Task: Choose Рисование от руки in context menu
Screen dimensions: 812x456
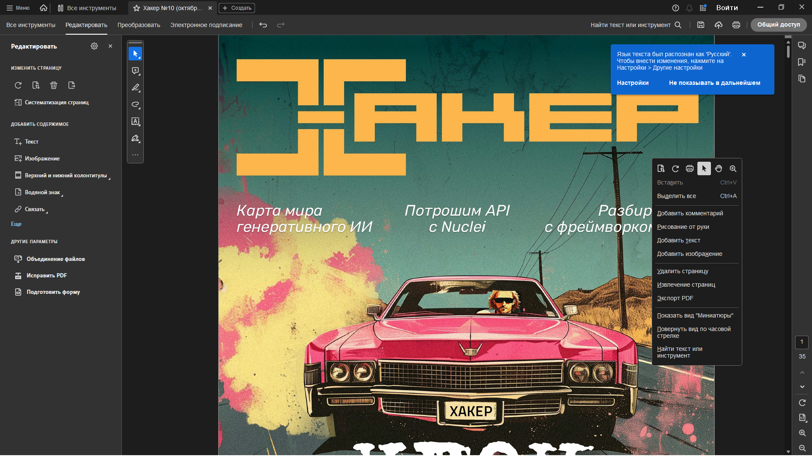Action: (697, 227)
